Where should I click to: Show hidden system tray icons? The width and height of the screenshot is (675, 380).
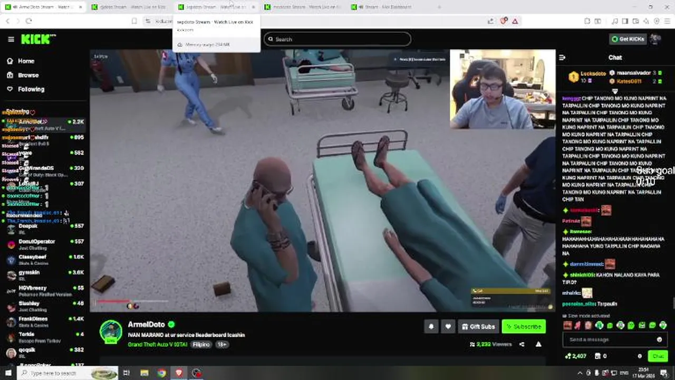point(580,373)
